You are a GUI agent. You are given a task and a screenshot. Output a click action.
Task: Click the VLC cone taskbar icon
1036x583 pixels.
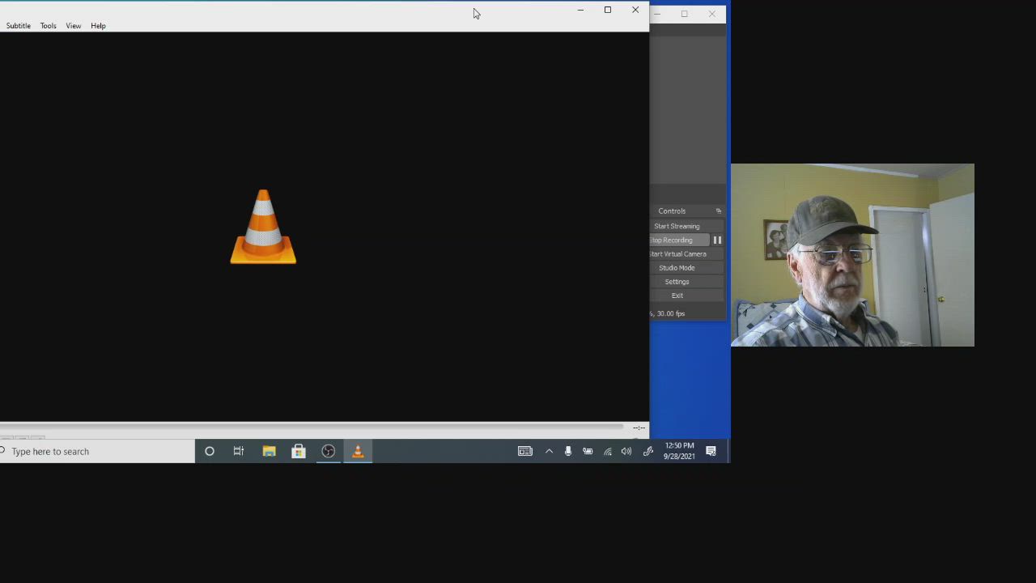[358, 451]
